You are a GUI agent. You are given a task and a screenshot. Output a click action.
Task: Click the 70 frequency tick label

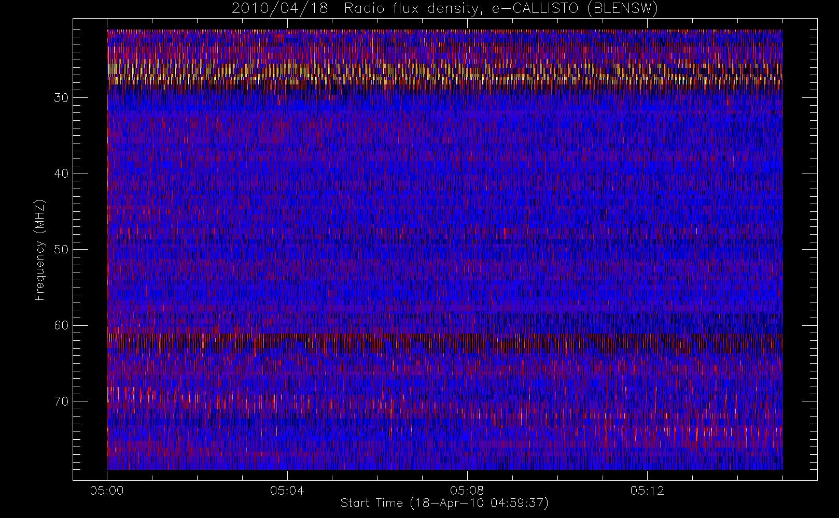[61, 401]
